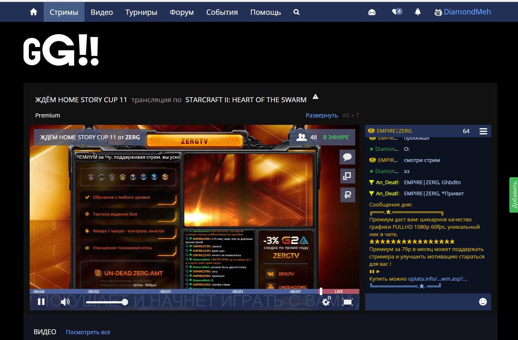The height and width of the screenshot is (340, 518).
Task: Click the chat message input field
Action: click(421, 302)
